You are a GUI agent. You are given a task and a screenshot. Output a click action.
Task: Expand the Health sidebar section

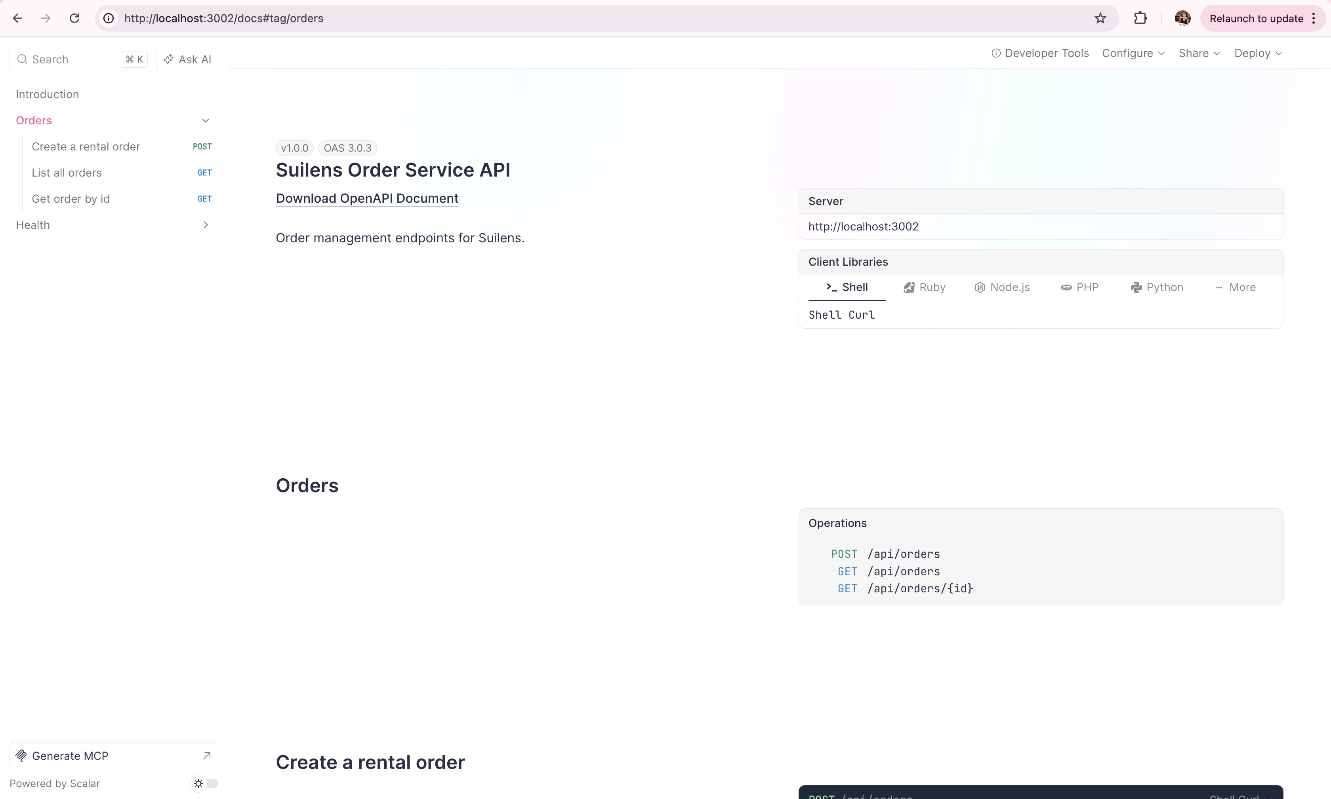[x=205, y=225]
